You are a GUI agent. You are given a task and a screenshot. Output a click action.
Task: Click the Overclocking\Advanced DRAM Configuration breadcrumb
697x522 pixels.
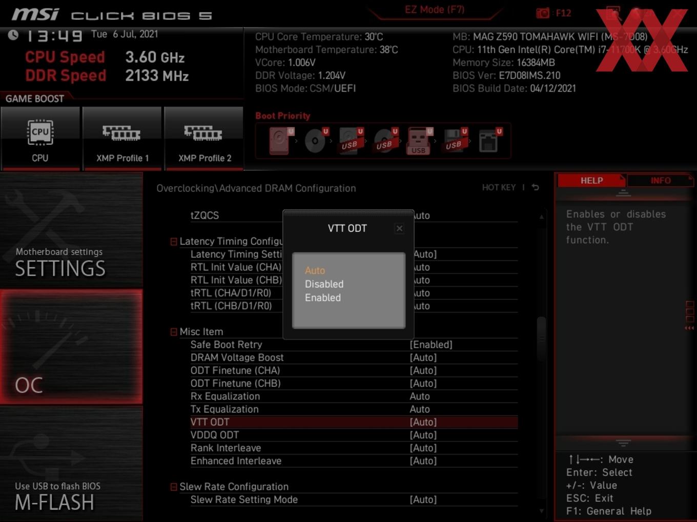coord(256,188)
